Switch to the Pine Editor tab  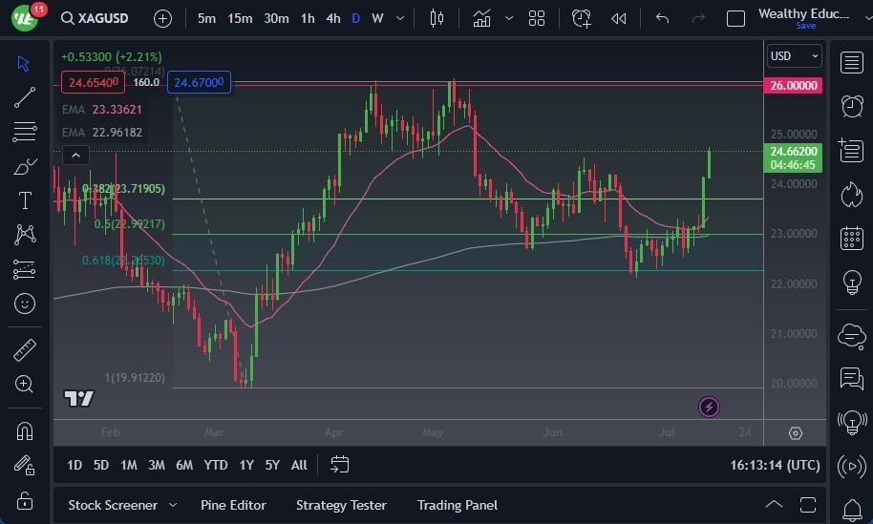[x=233, y=505]
